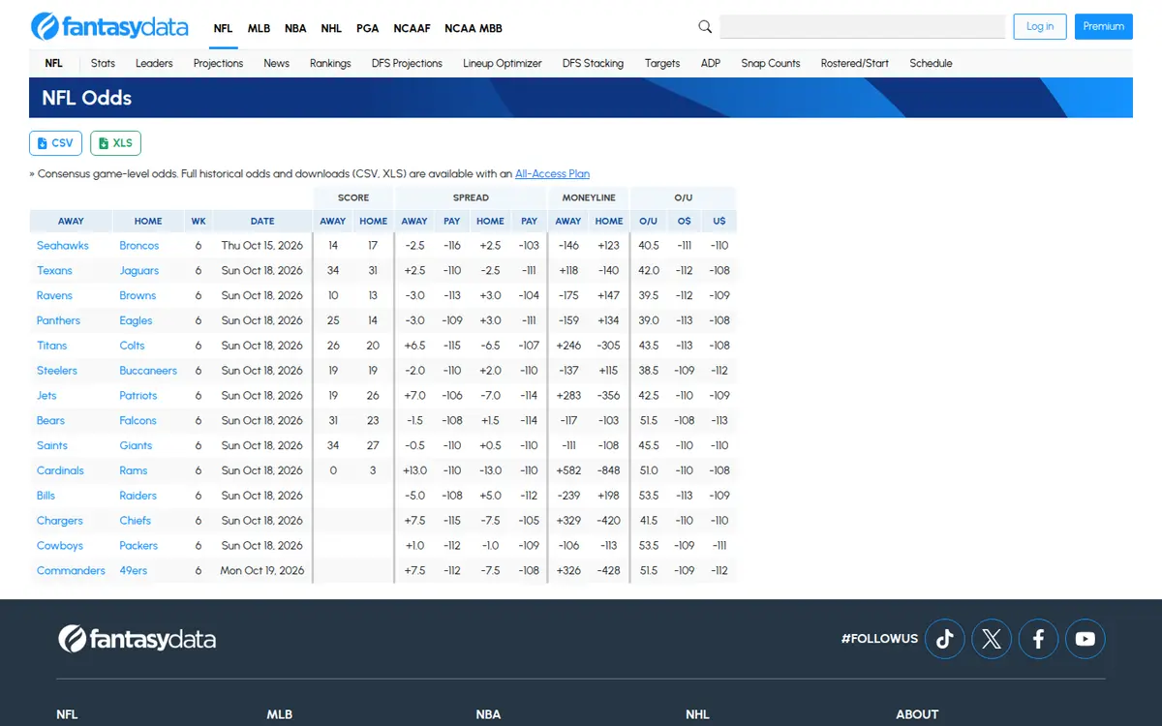Open the Ravens team link
This screenshot has width=1162, height=726.
(x=55, y=296)
